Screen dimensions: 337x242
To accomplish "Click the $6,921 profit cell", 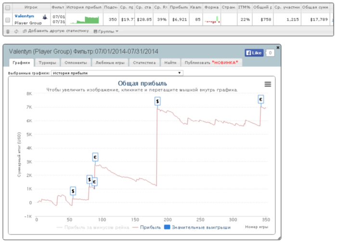I will 180,20.
